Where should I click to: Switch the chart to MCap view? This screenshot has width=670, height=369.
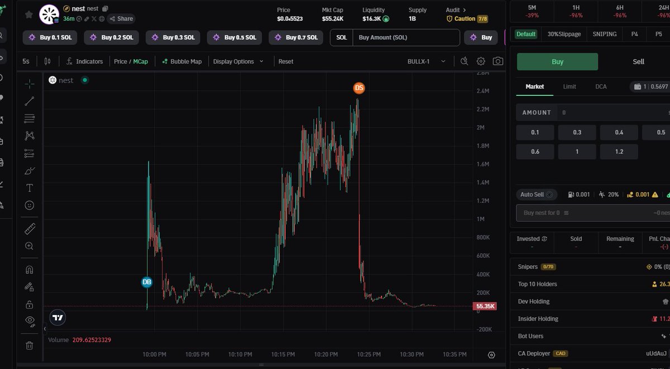141,61
